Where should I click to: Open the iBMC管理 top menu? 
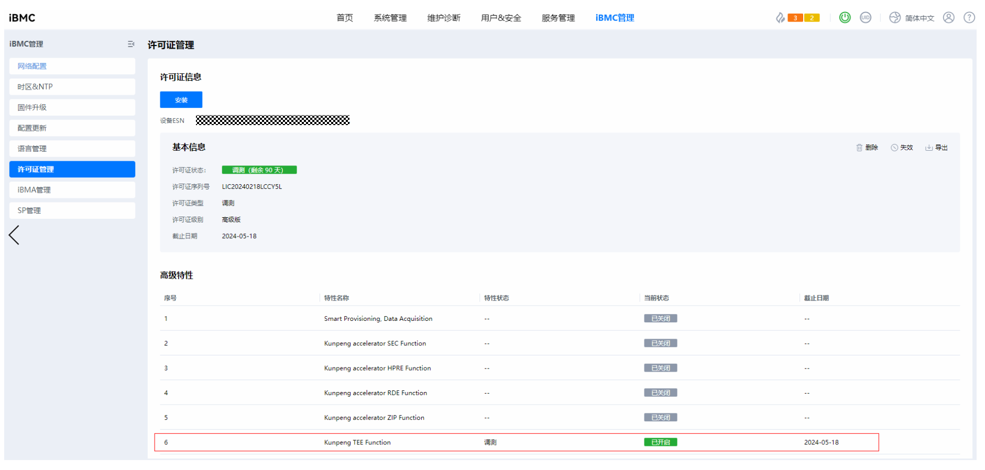tap(615, 18)
